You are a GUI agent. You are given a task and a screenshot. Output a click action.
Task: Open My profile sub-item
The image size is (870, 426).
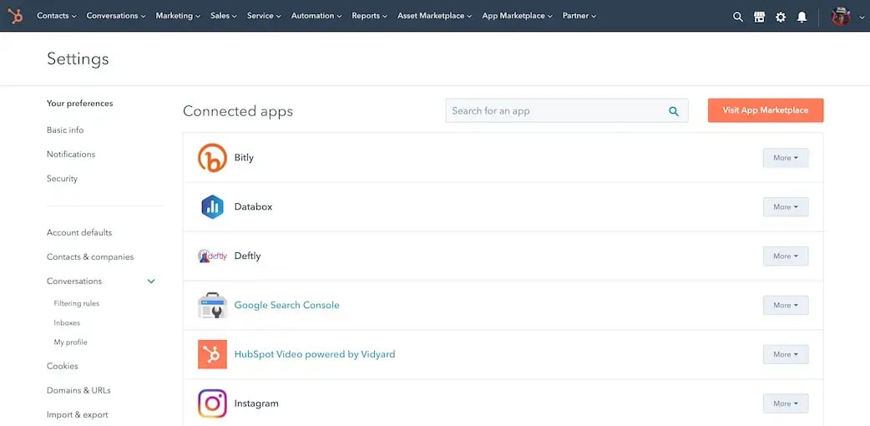click(70, 342)
